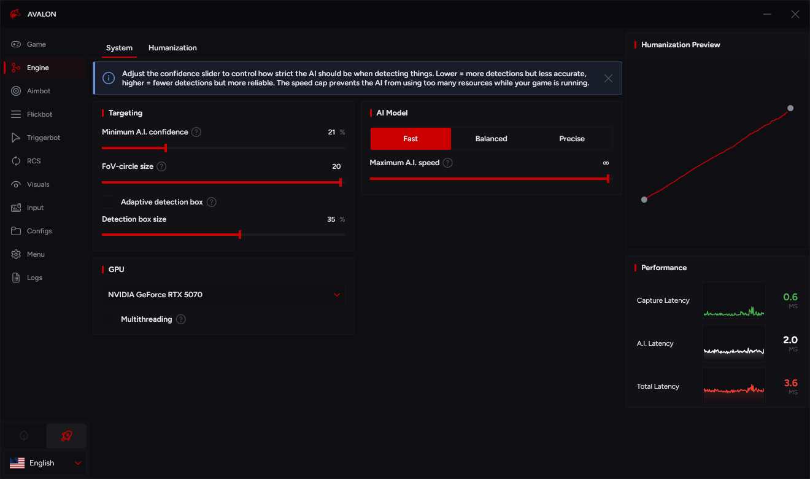
Task: Click help icon for Adaptive detection box
Action: tap(211, 202)
